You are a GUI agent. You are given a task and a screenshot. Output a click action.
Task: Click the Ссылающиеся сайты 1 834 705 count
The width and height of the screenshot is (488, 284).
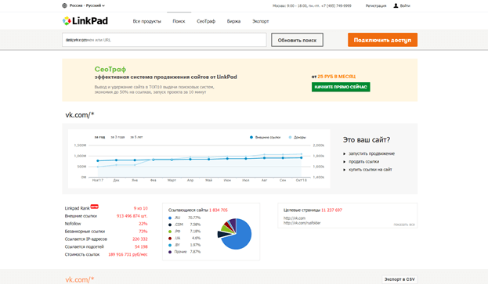pyautogui.click(x=219, y=210)
